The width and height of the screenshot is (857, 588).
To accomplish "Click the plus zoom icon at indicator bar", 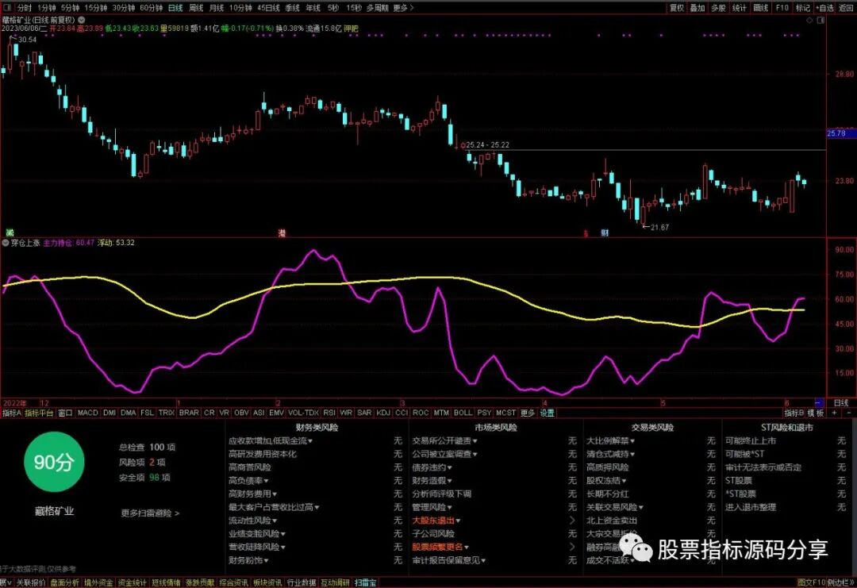I will click(x=834, y=413).
